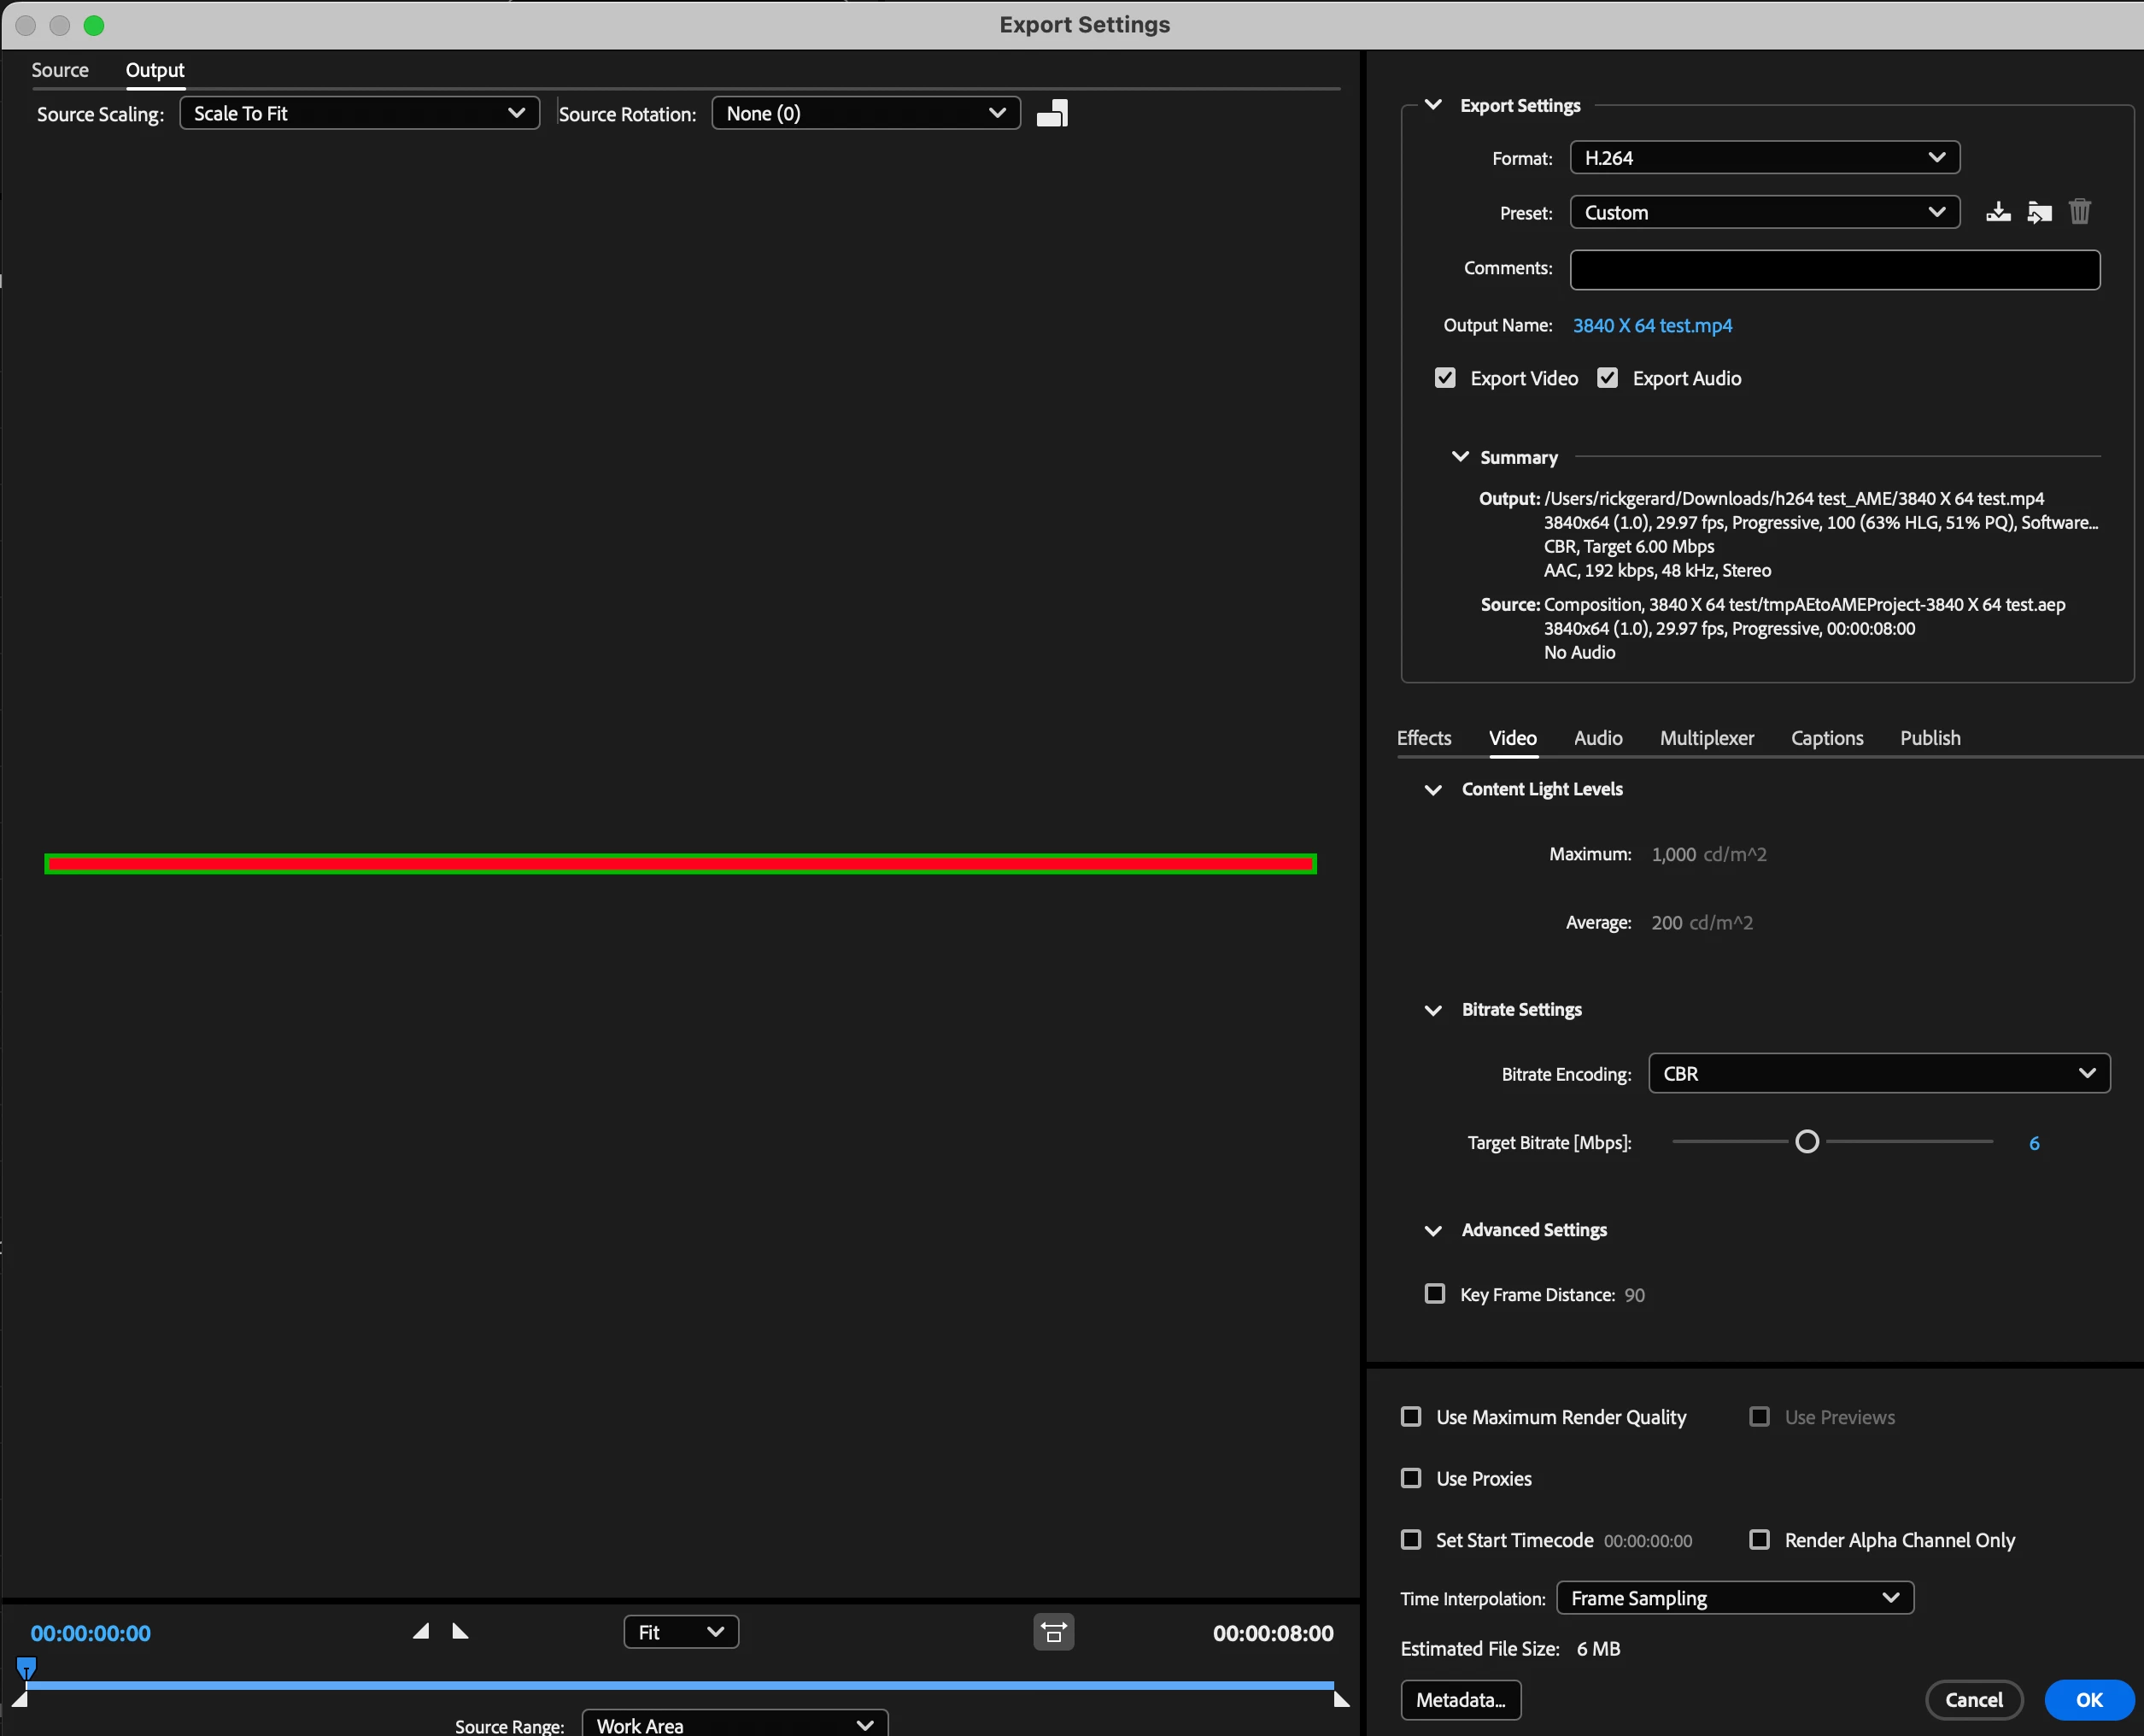Click the Delete Preset trash icon
2144x1736 pixels.
pos(2080,212)
